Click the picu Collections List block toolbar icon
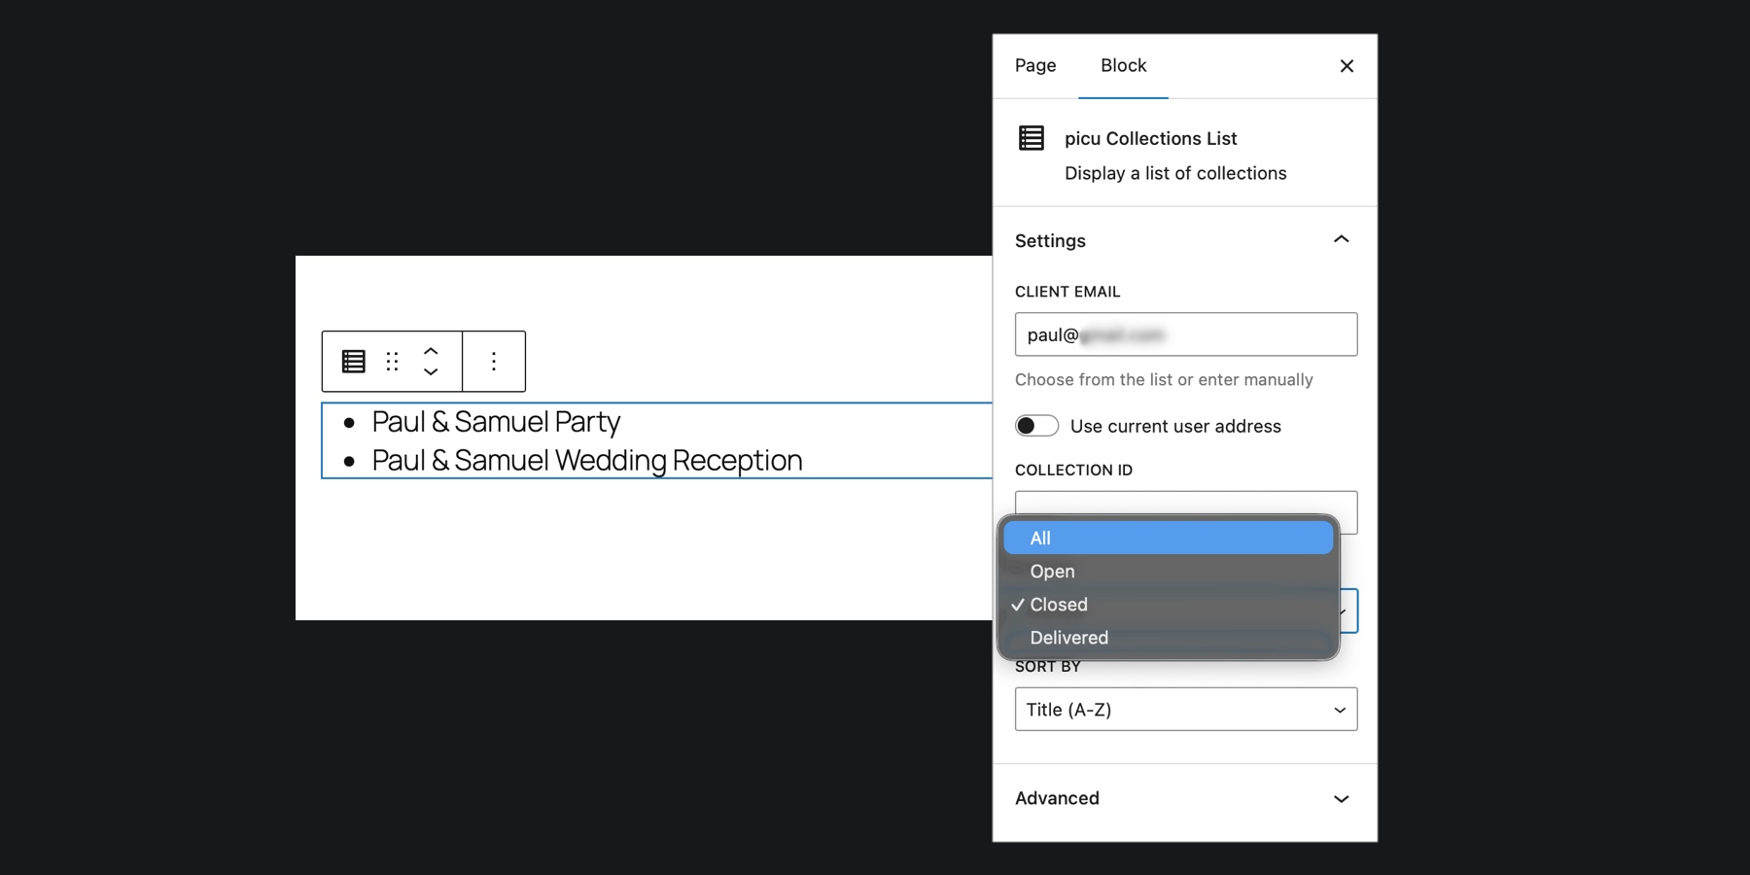 click(354, 362)
